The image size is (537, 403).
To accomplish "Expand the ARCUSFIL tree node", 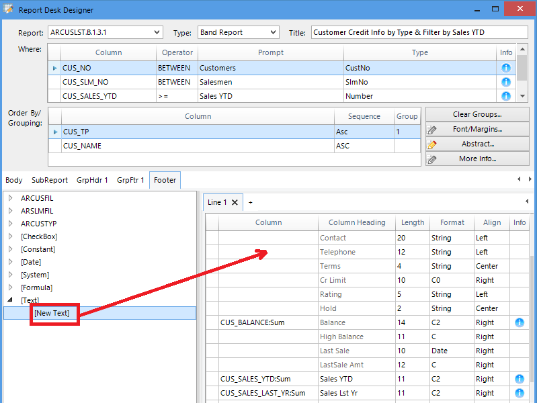I will point(11,198).
